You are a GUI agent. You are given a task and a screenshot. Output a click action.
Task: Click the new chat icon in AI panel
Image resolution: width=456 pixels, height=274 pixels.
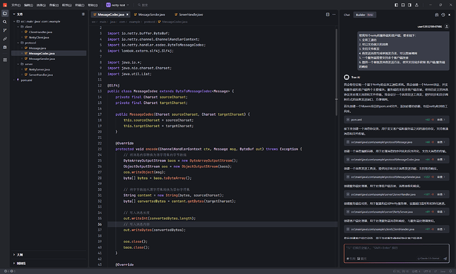pyautogui.click(x=437, y=15)
